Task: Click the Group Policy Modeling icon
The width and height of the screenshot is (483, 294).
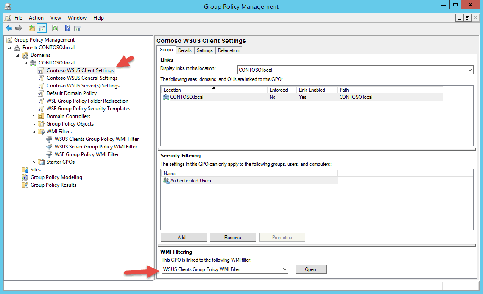Action: [25, 177]
